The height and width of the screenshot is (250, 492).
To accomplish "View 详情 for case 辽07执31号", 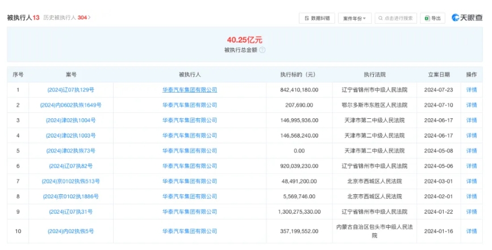I will pos(472,212).
